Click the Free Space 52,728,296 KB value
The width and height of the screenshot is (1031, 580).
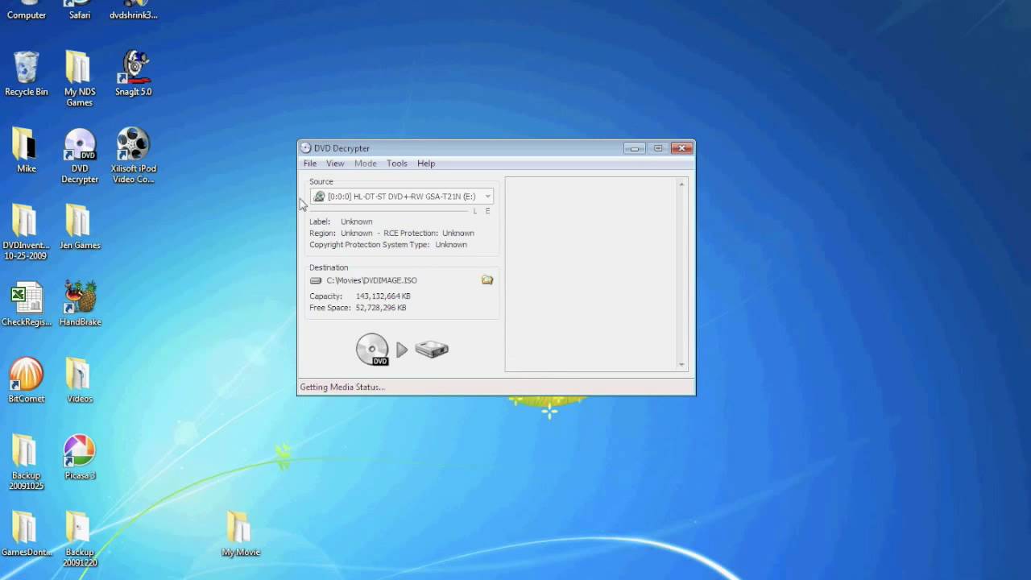(381, 308)
